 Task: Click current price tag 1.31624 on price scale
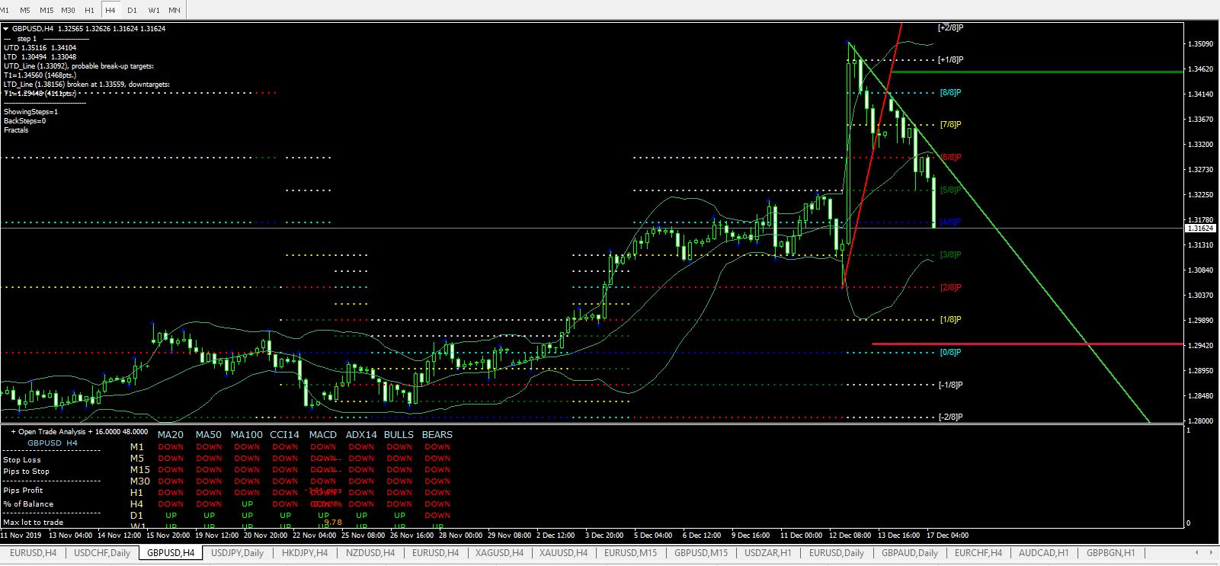tap(1202, 228)
